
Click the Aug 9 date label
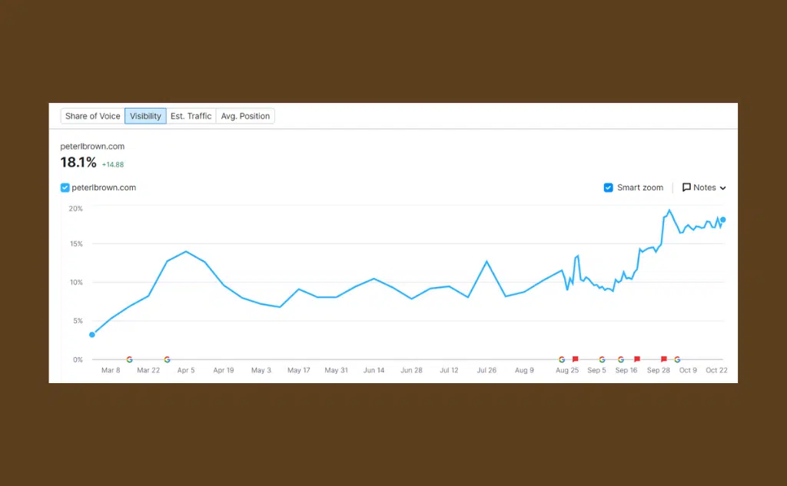(524, 370)
